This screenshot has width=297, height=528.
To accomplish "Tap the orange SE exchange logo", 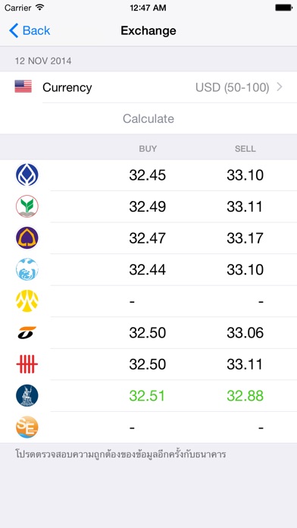I will 27,427.
